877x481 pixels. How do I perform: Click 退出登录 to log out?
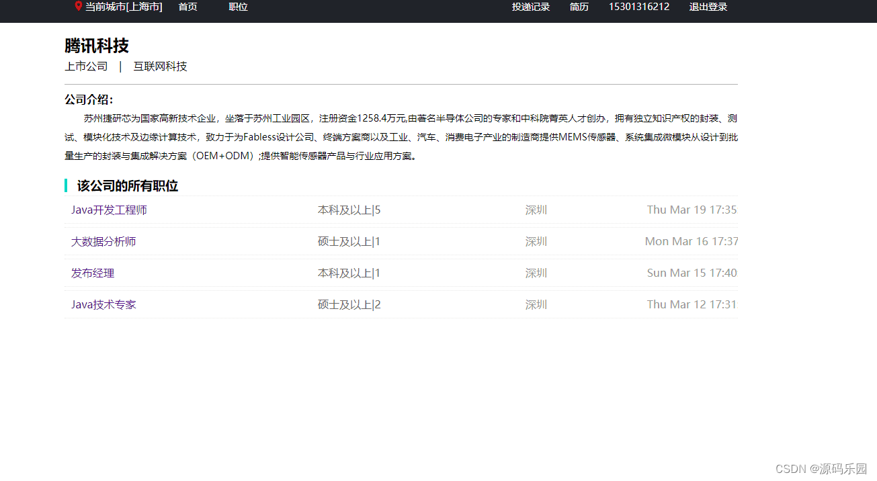708,6
